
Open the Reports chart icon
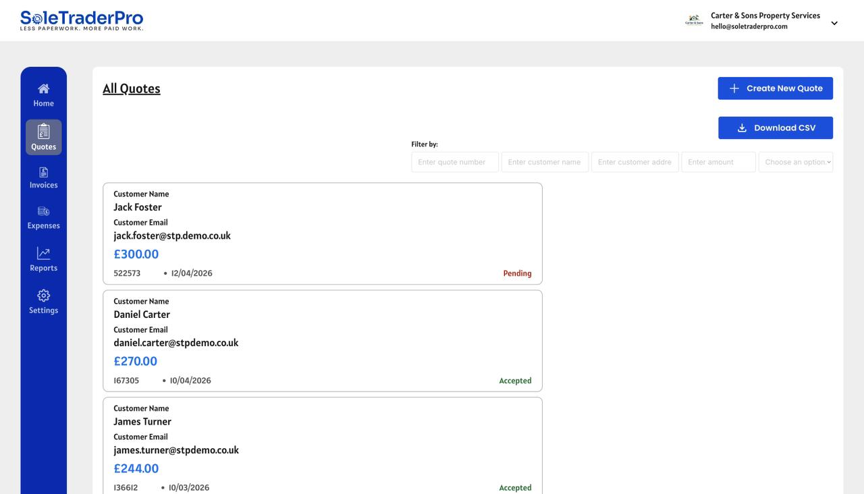(43, 253)
